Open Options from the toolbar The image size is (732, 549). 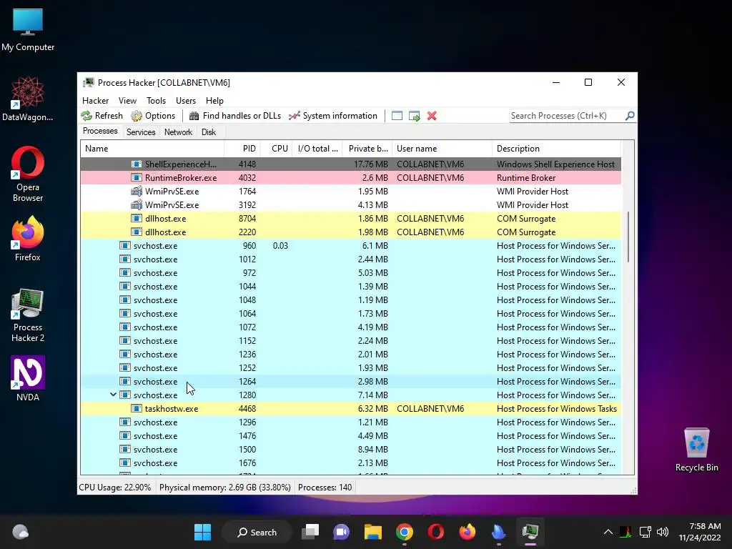153,116
